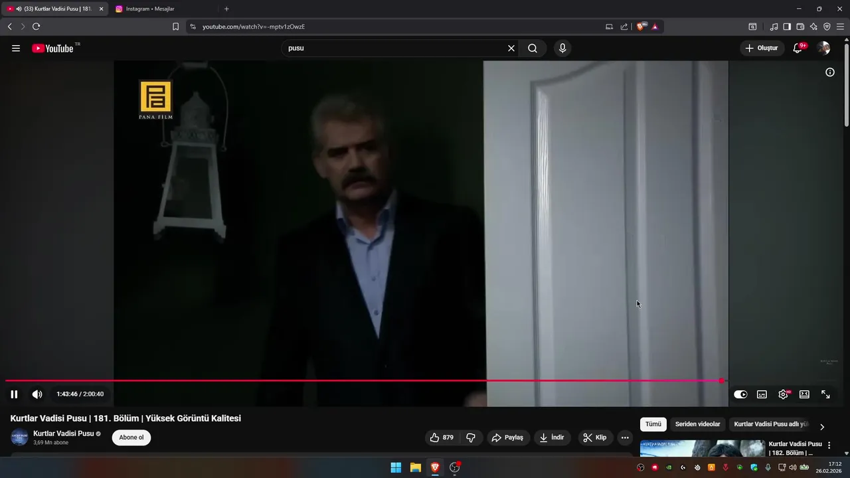
Task: Toggle the browser sidebar panel
Action: pos(787,27)
